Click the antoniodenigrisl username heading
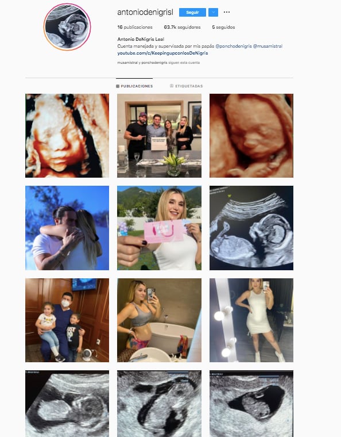This screenshot has height=437, width=341. click(145, 12)
